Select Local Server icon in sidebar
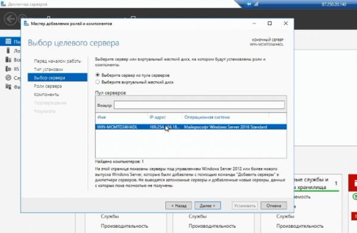Viewport: 357px width, 233px height. click(8, 51)
